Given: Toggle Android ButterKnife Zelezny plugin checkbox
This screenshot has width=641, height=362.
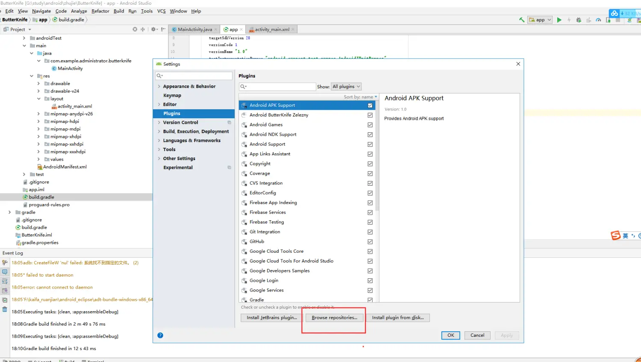Looking at the screenshot, I should [x=370, y=115].
